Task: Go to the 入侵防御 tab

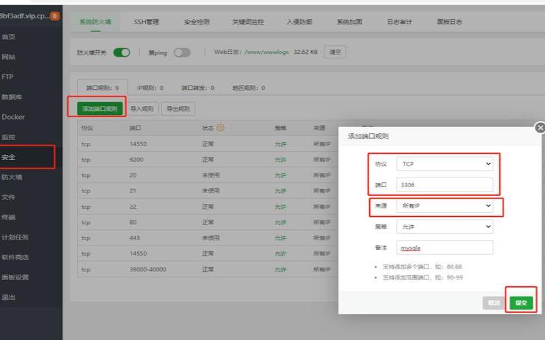Action: [300, 22]
